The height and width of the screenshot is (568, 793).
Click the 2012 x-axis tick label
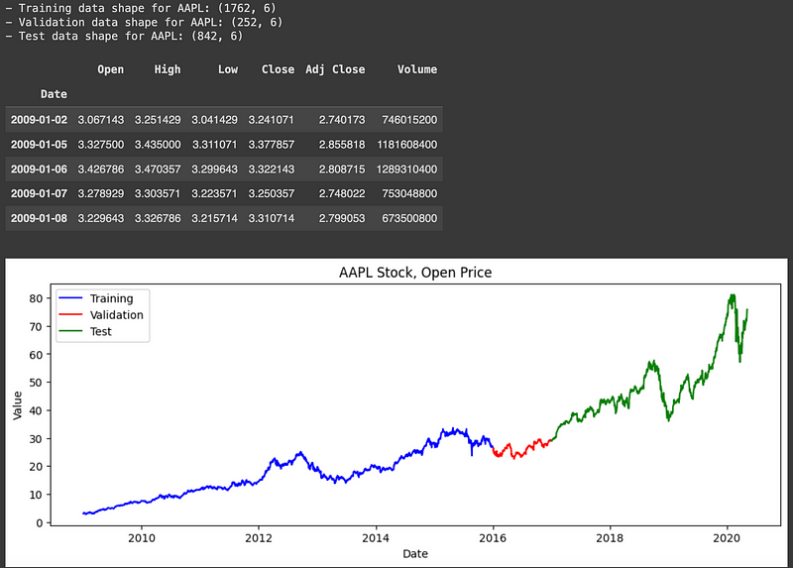(259, 538)
